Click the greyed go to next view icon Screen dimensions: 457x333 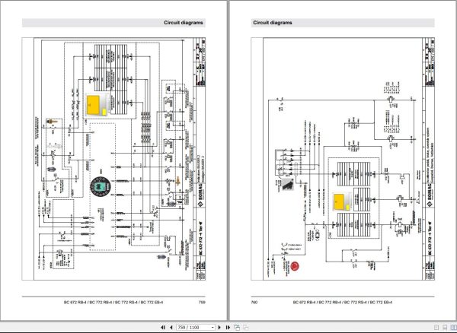pos(246,328)
